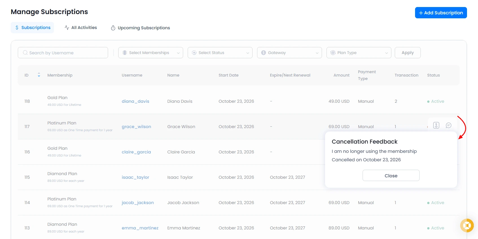
Task: Open the jacob_jackson user link
Action: (138, 203)
